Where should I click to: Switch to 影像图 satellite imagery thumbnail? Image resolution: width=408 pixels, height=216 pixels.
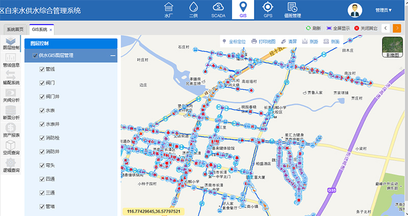392,48
